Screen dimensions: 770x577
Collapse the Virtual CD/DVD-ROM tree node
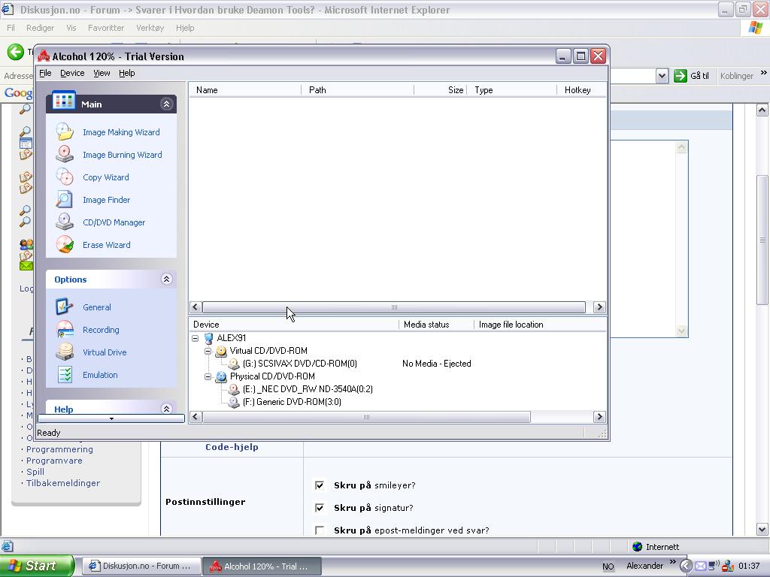(x=208, y=351)
